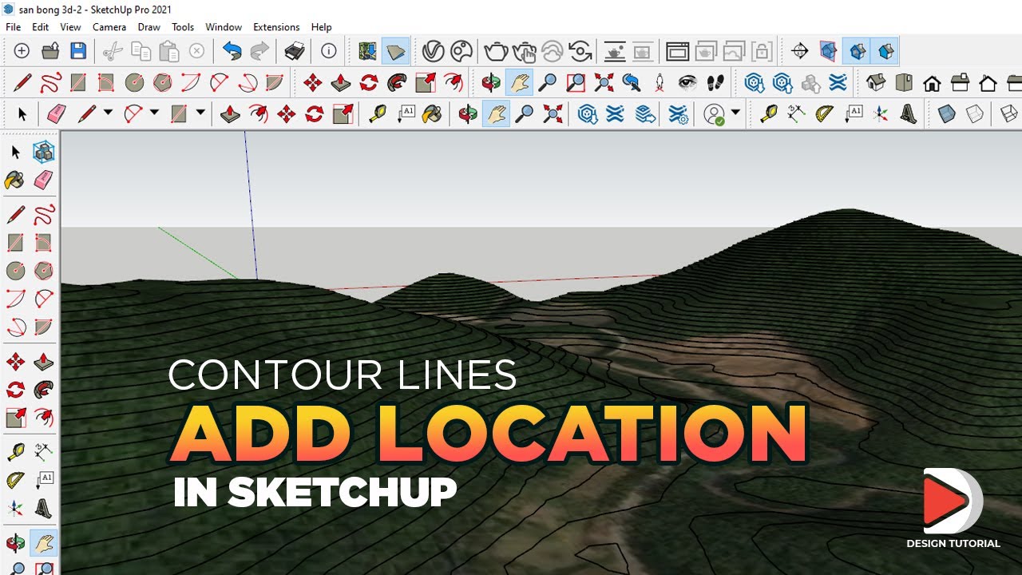This screenshot has width=1022, height=575.
Task: Switch to the Top view icon
Action: pyautogui.click(x=904, y=82)
